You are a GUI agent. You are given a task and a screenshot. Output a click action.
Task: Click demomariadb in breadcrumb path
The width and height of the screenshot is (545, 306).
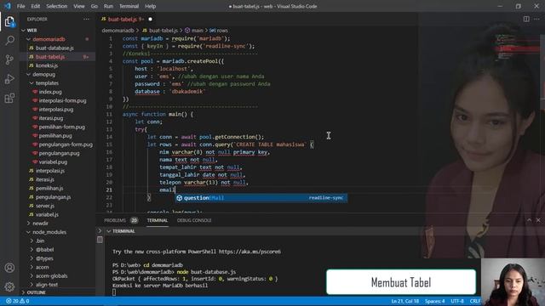point(118,31)
